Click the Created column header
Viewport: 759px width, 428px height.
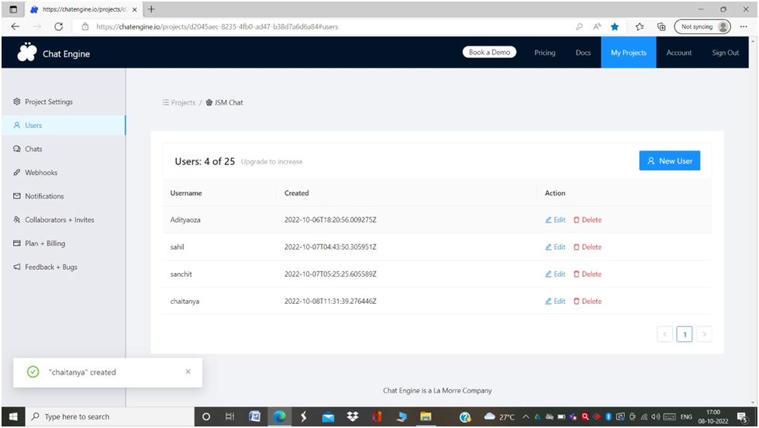pyautogui.click(x=296, y=193)
